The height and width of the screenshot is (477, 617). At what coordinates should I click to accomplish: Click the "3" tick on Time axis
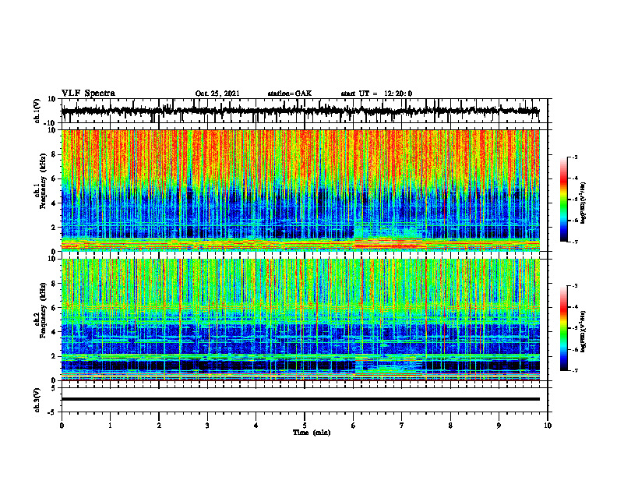pos(207,426)
